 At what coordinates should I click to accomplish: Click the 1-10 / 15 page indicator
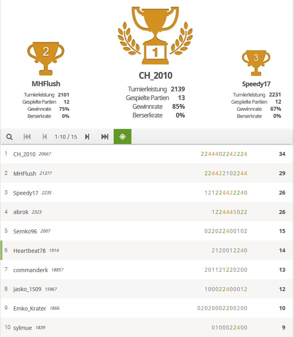(x=66, y=137)
